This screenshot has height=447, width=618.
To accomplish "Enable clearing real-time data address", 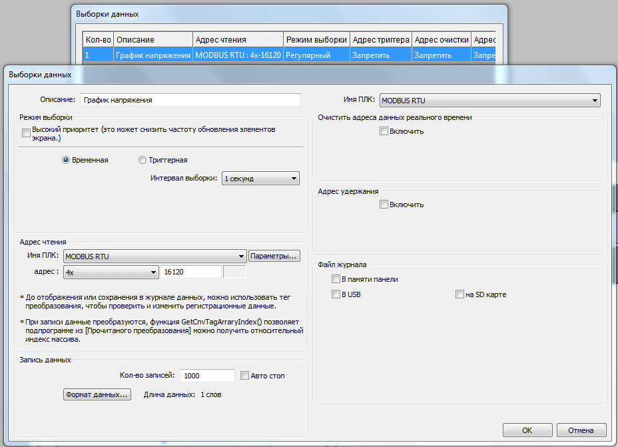I will [384, 131].
